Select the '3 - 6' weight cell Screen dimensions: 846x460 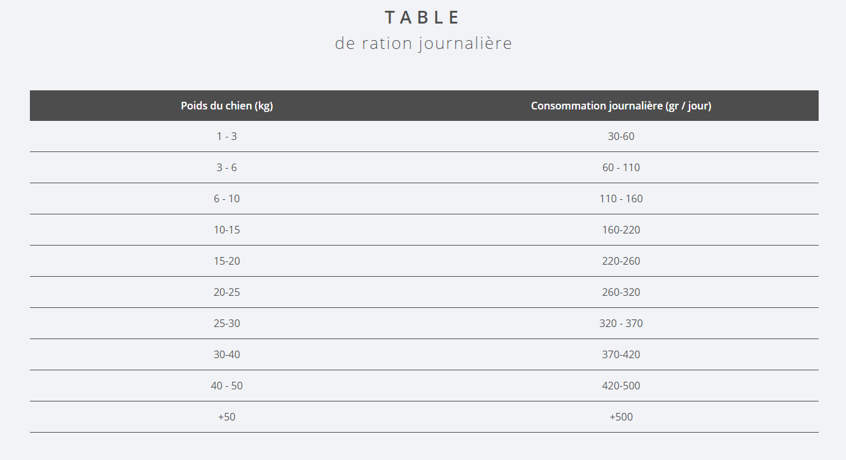click(227, 167)
